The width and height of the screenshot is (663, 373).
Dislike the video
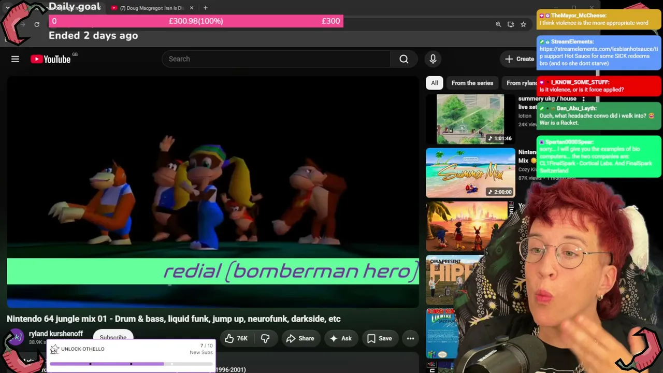click(265, 338)
